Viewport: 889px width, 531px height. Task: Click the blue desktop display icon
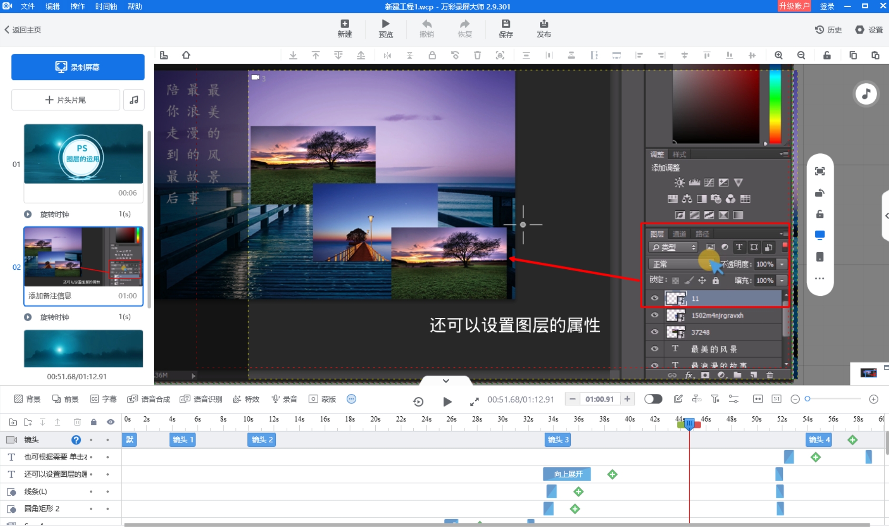820,235
